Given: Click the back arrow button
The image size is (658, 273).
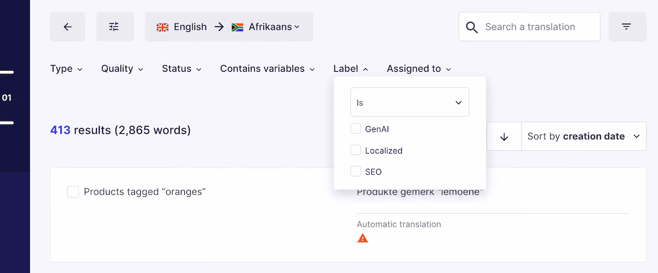Looking at the screenshot, I should point(67,27).
